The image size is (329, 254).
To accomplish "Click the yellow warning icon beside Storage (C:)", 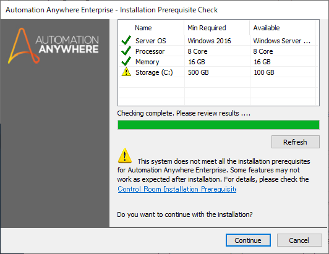I will [x=126, y=72].
